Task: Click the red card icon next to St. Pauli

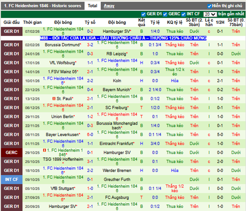Action: (54, 99)
